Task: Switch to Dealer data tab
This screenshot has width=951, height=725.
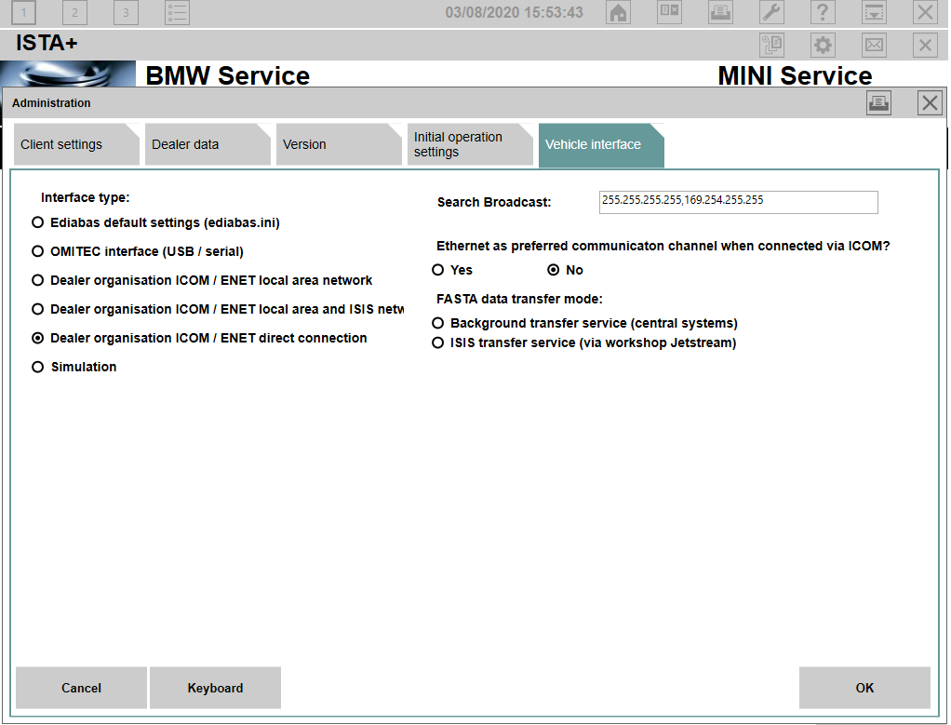Action: 208,144
